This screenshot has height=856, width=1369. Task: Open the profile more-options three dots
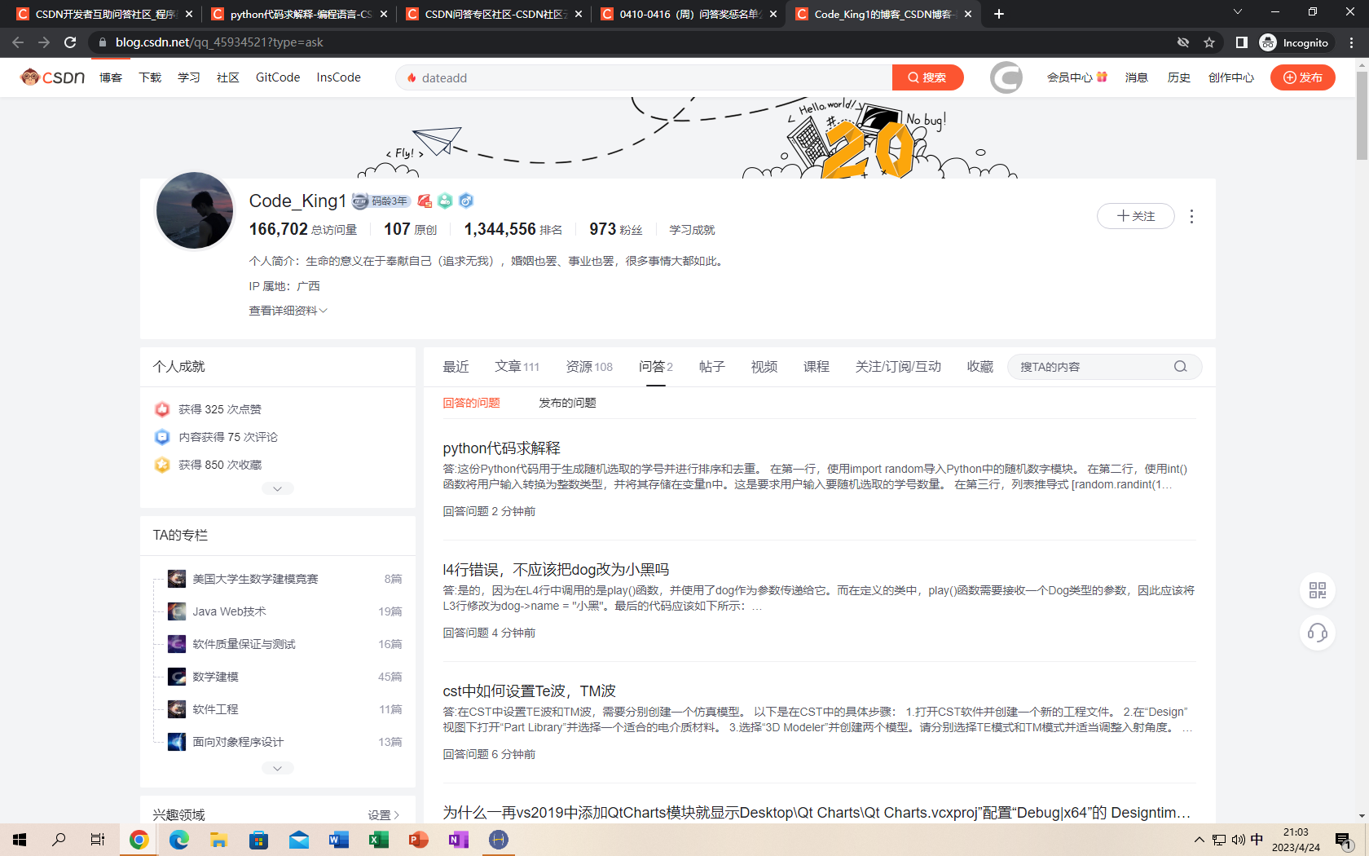tap(1191, 216)
